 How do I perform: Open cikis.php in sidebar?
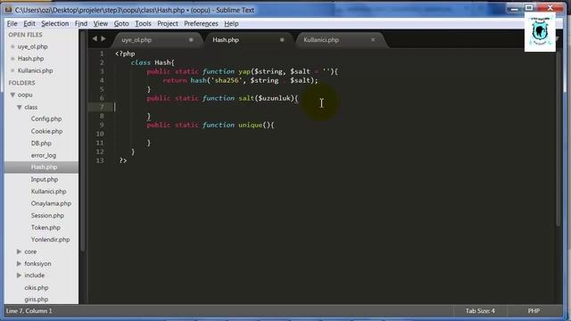[37, 287]
